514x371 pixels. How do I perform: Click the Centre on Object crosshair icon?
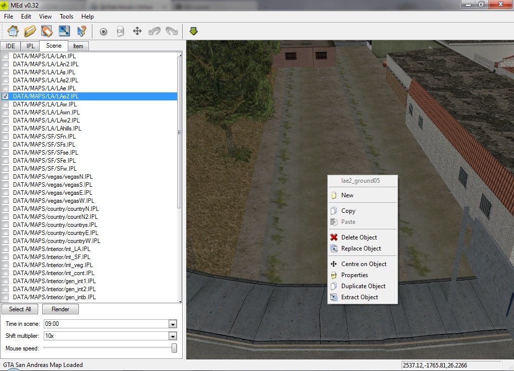coord(334,264)
